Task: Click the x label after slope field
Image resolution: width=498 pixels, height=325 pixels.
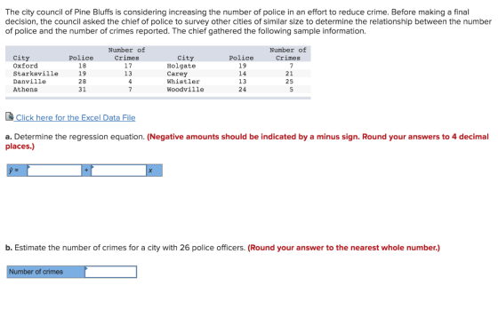Action: (155, 170)
